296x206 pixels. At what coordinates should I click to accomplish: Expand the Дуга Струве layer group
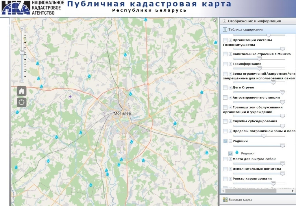230,88
